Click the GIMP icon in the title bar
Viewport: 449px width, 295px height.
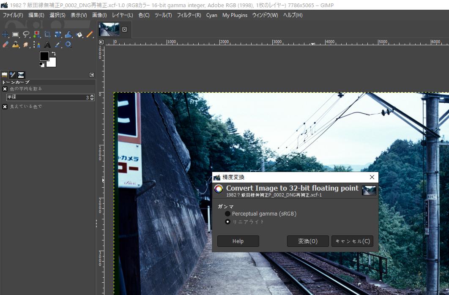(4, 5)
